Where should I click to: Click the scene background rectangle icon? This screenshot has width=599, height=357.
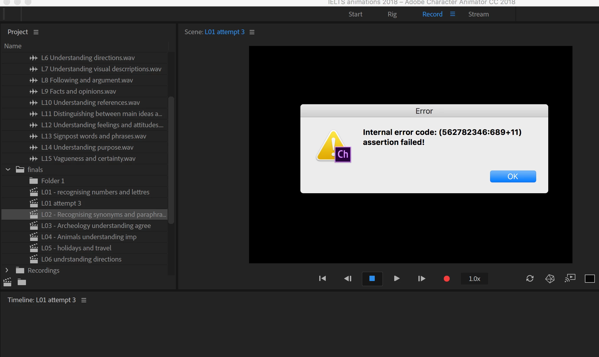[590, 278]
